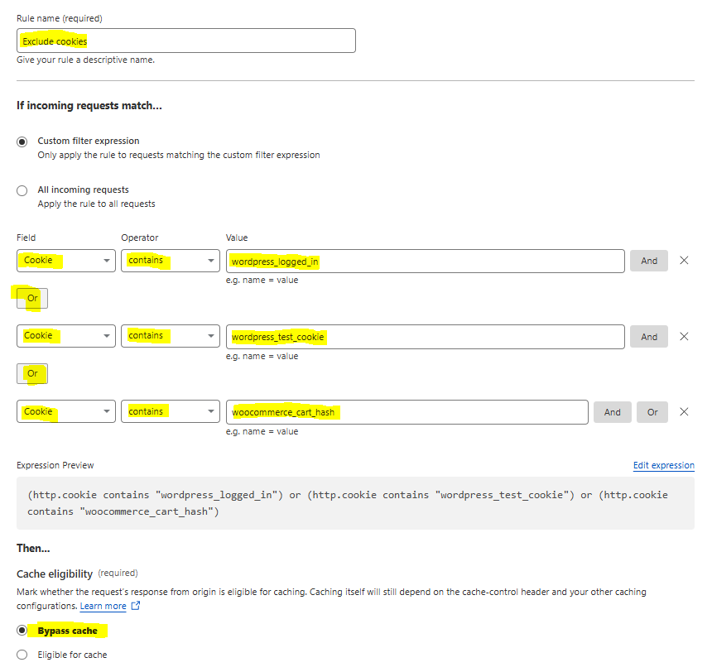The height and width of the screenshot is (672, 712).
Task: Remove the wordpress_logged_in condition row
Action: pos(684,260)
